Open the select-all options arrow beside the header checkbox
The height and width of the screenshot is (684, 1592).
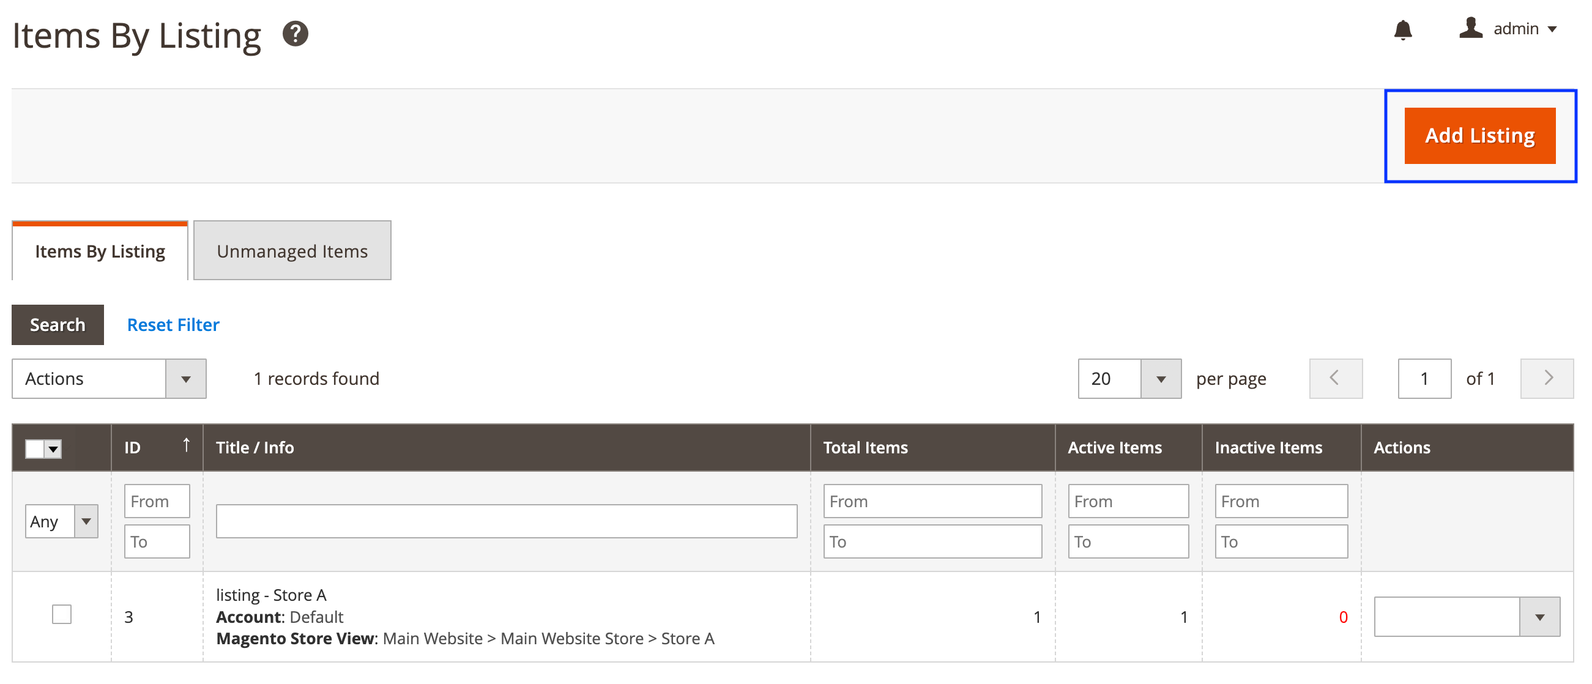pos(52,448)
